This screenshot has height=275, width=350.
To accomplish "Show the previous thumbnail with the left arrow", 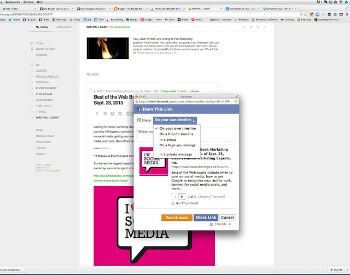I will pos(175,197).
